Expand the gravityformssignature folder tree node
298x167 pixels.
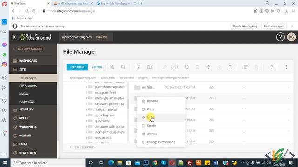(x=86, y=87)
